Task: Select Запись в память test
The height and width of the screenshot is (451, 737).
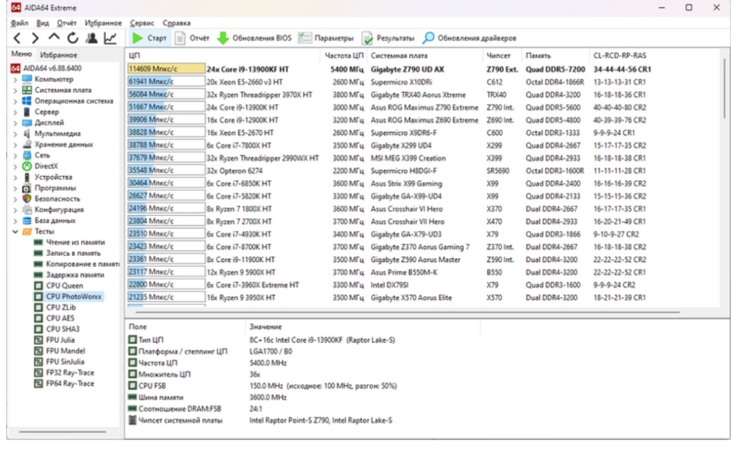Action: (67, 253)
